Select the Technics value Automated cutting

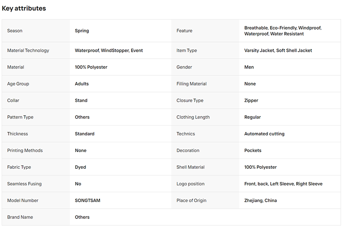coord(264,134)
